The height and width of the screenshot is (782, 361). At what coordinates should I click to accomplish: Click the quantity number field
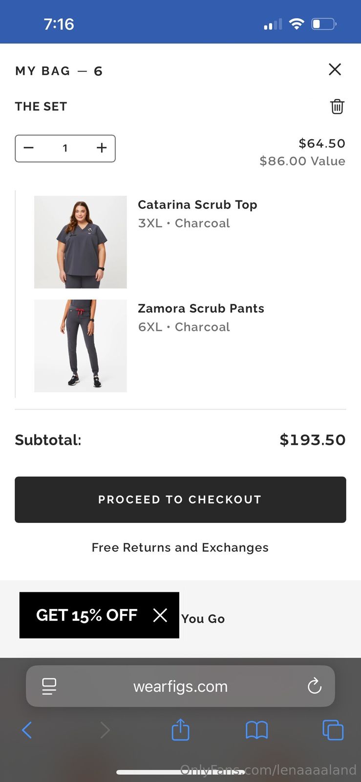click(65, 148)
